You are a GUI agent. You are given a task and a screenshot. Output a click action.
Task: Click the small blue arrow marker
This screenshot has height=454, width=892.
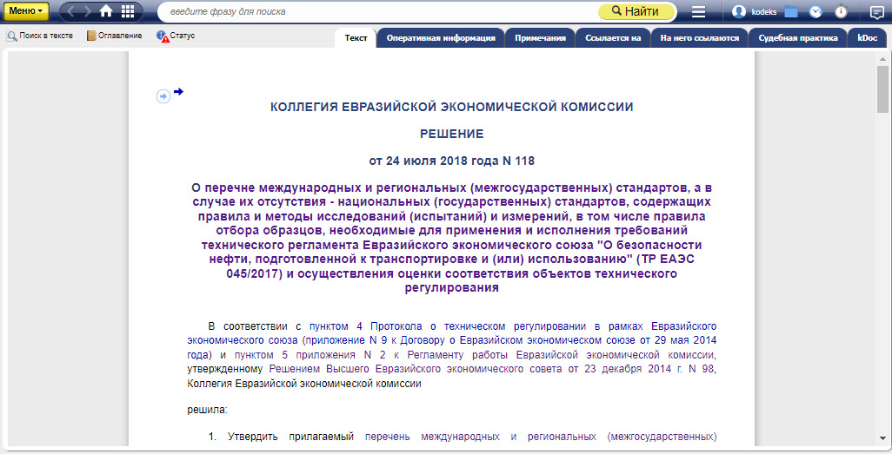(178, 91)
